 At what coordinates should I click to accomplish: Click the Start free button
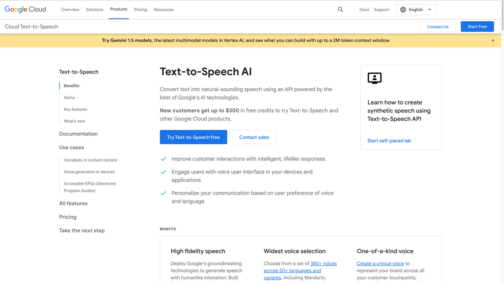coord(477,26)
